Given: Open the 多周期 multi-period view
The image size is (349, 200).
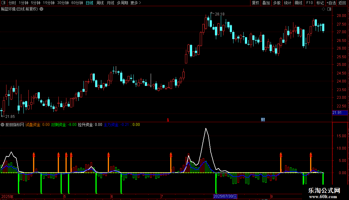Looking at the screenshot, I should (122, 3).
